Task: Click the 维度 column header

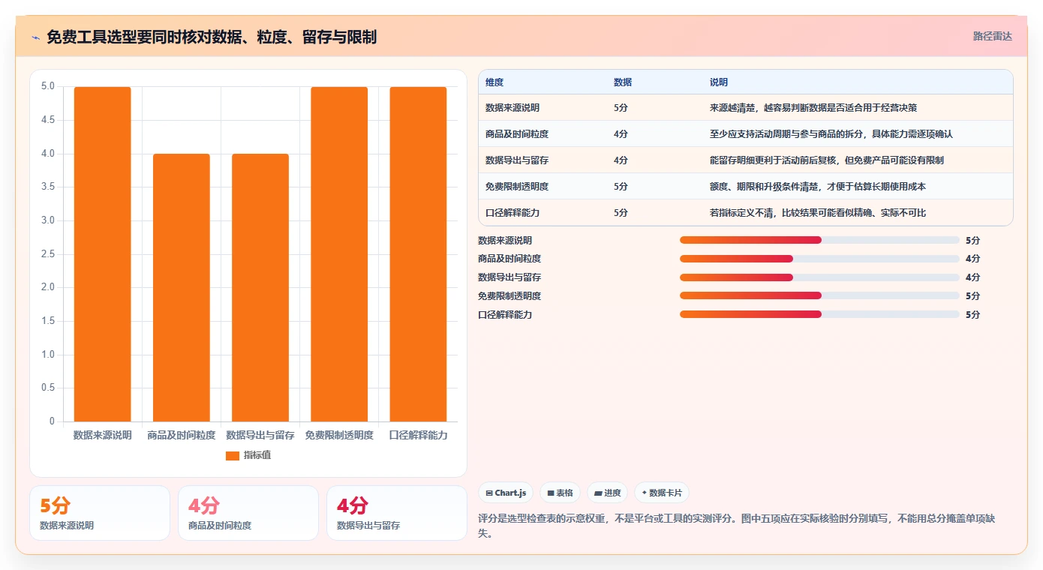Action: (x=494, y=82)
